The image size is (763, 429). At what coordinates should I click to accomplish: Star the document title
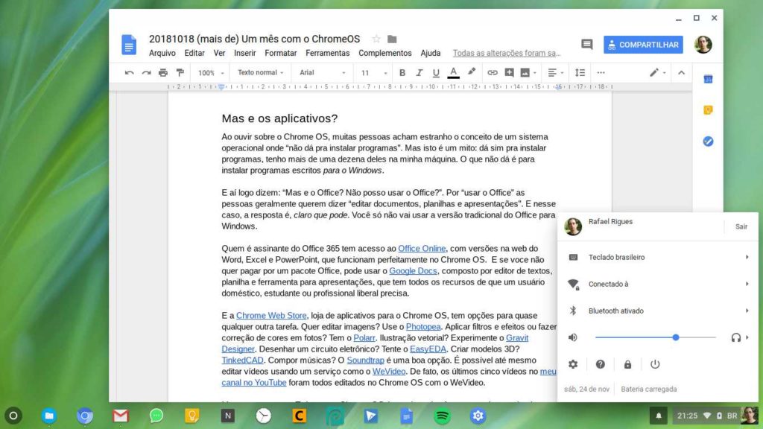pos(376,39)
